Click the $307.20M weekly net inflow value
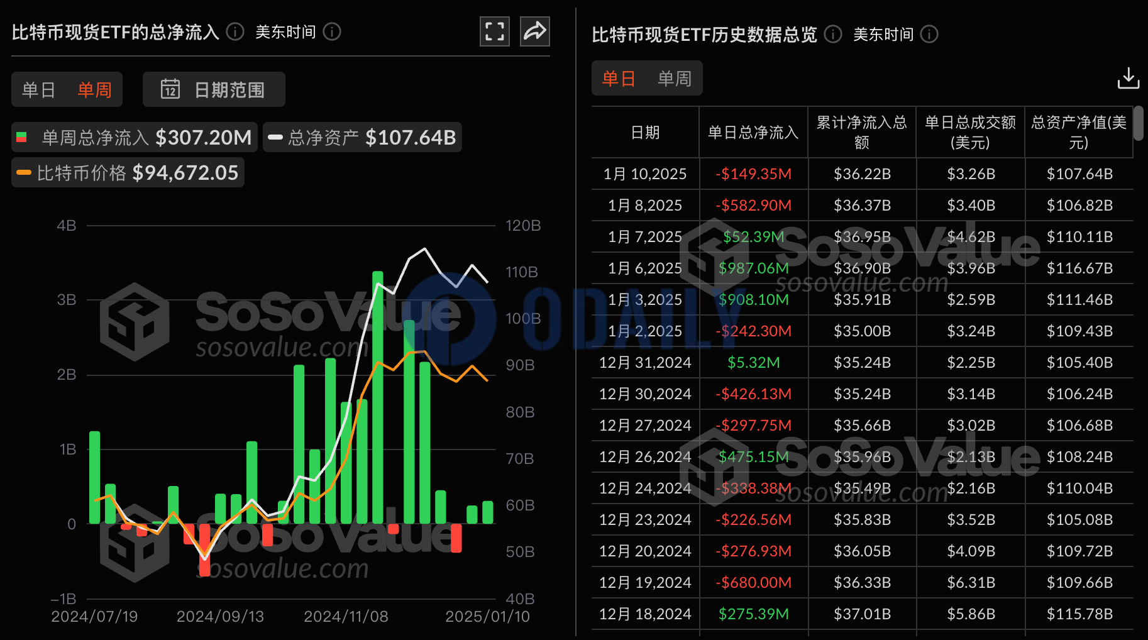Image resolution: width=1148 pixels, height=640 pixels. click(203, 137)
